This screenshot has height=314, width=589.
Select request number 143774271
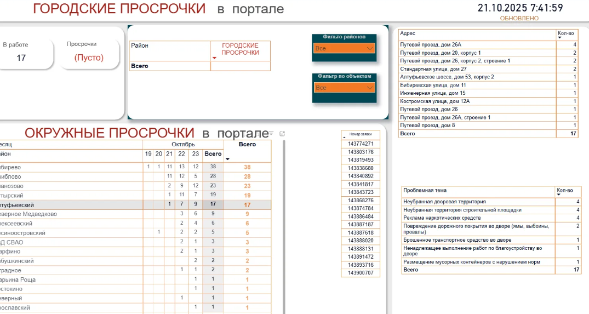pos(361,144)
